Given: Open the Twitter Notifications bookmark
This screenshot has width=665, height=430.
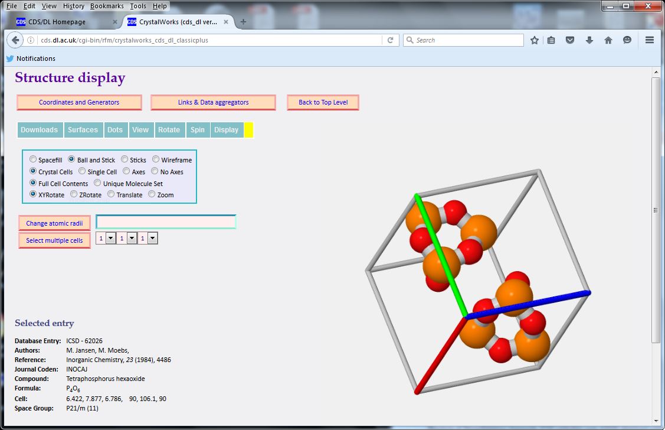Looking at the screenshot, I should 31,58.
